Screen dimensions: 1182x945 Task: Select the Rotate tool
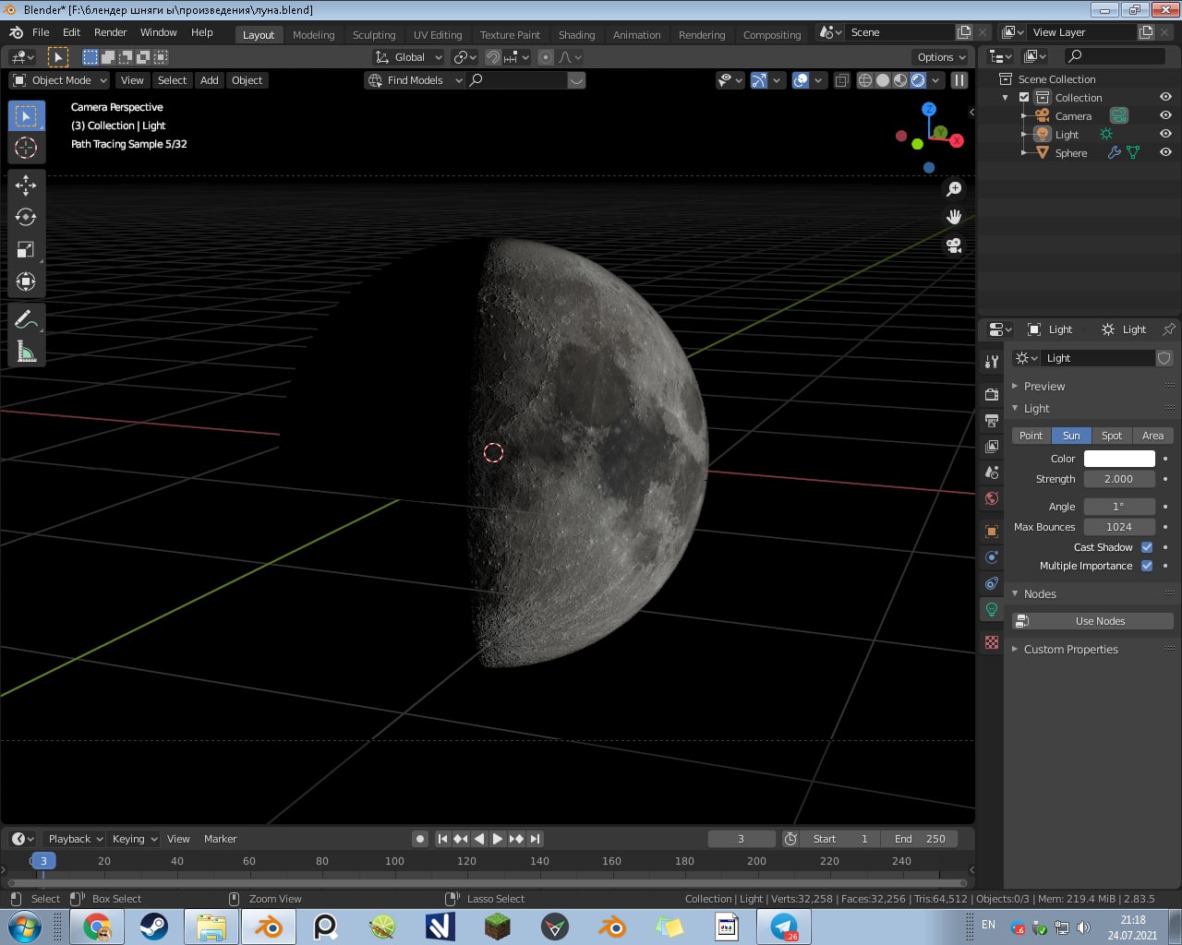tap(26, 218)
